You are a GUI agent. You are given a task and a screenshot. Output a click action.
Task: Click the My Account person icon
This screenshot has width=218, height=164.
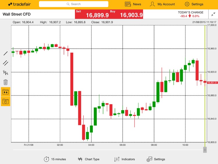(152, 4)
